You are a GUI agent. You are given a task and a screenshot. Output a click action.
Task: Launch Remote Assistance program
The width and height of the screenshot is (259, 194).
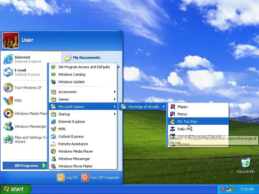coord(83,144)
